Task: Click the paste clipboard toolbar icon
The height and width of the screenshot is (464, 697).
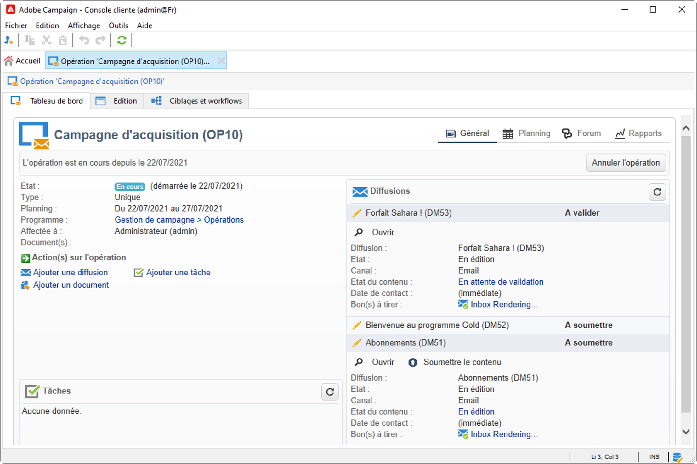Action: point(63,40)
